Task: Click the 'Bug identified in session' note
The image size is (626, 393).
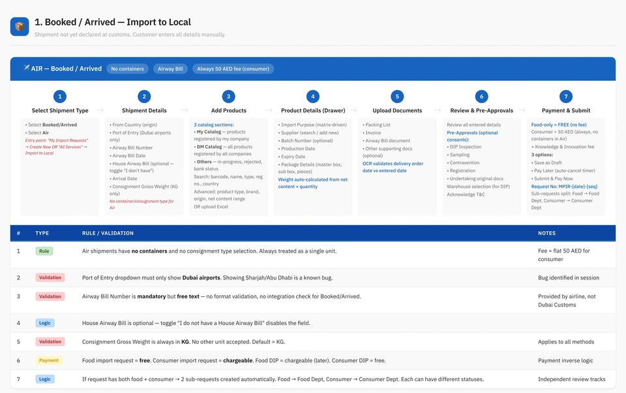Action: (x=569, y=277)
